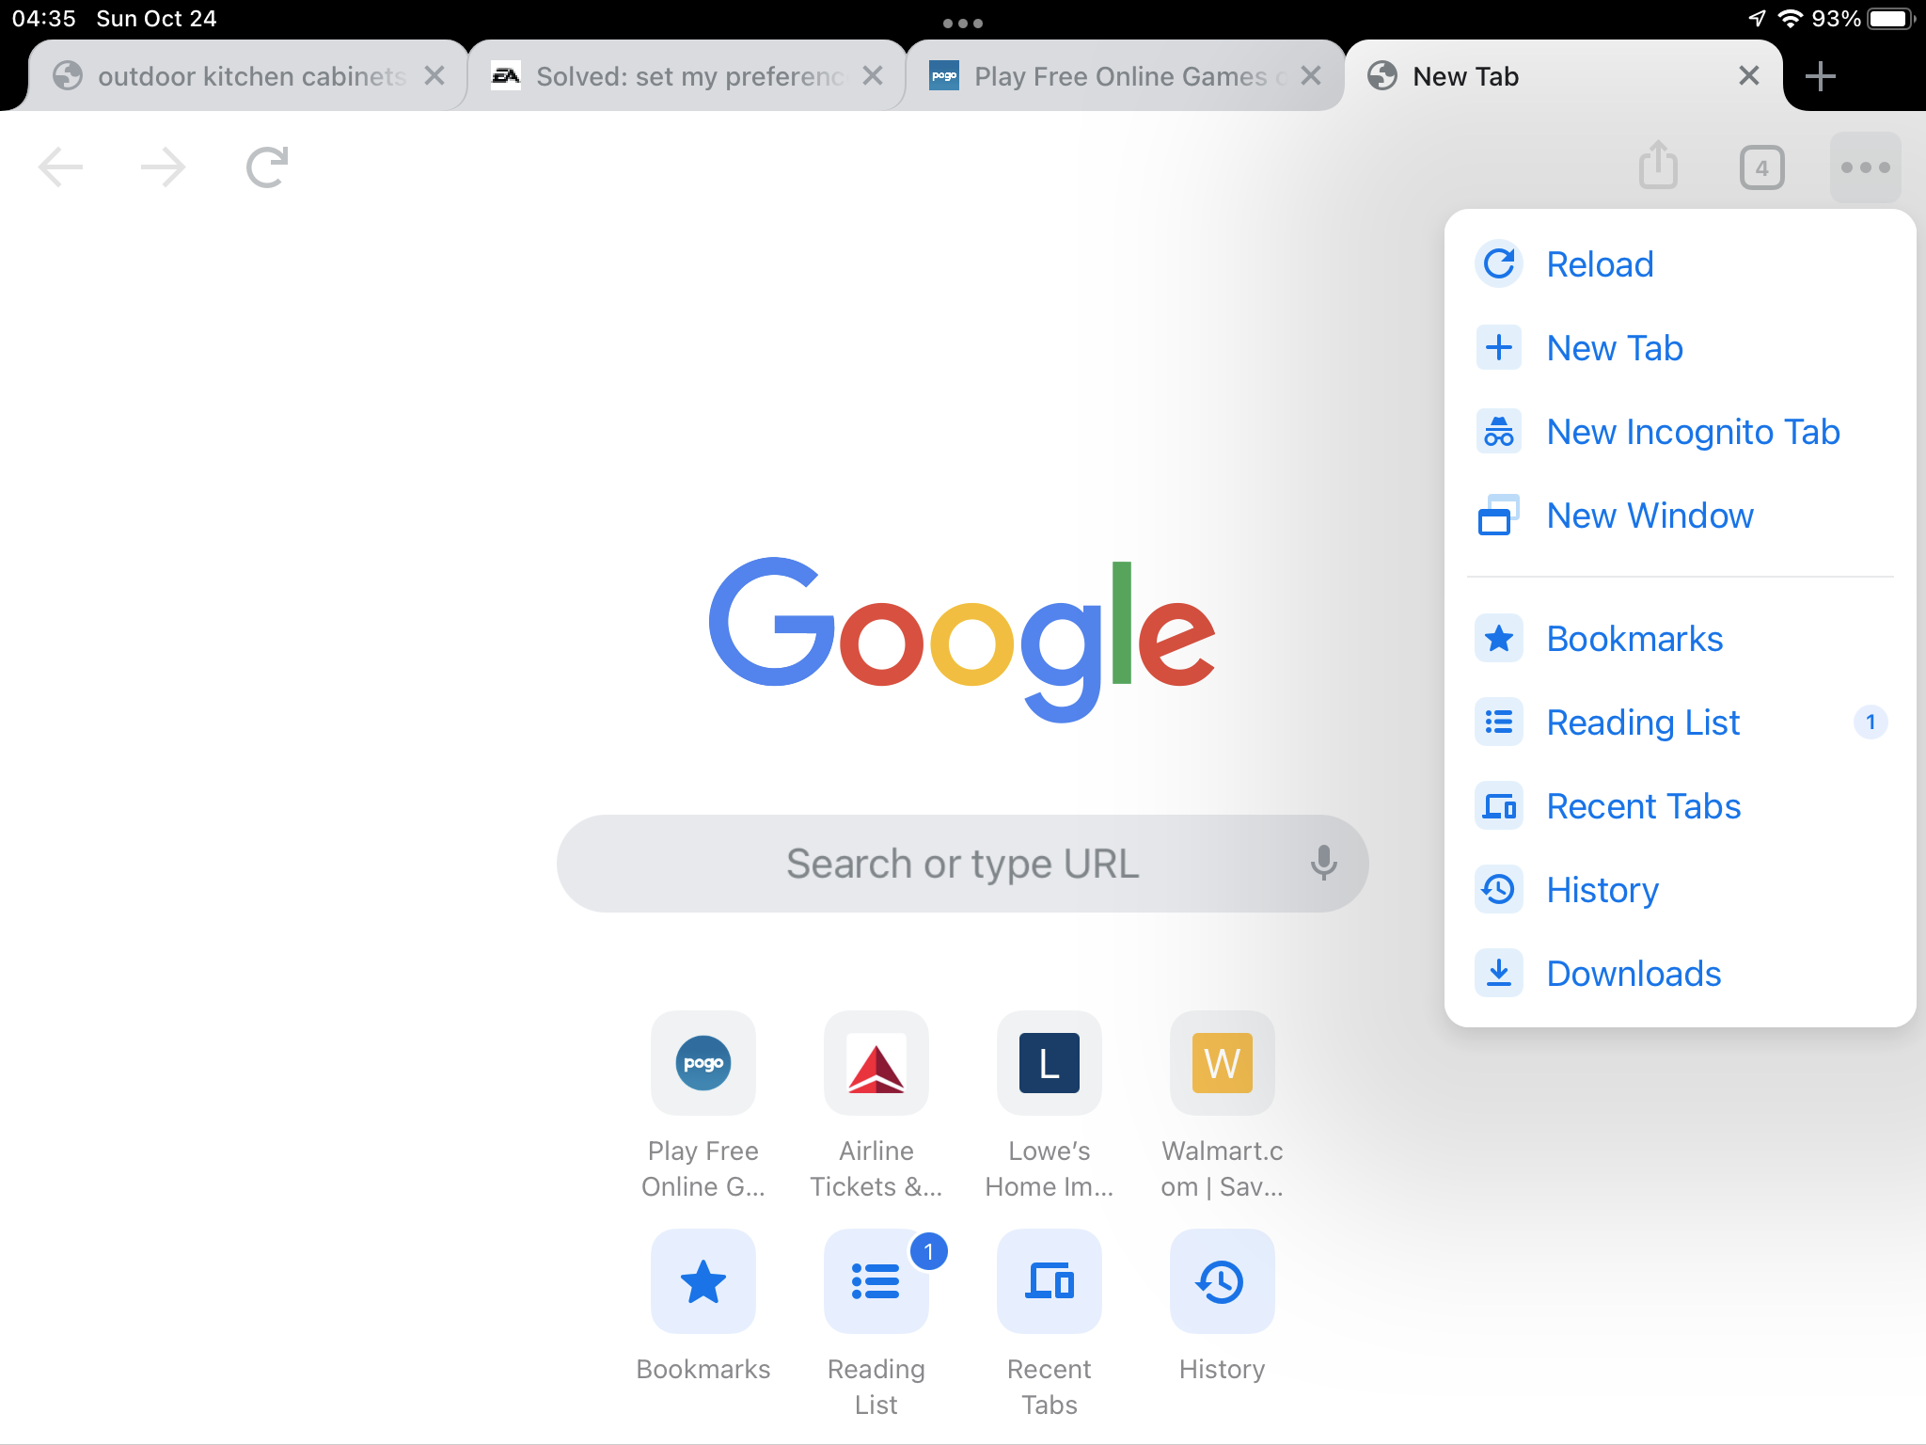The image size is (1926, 1445).
Task: Close the Play Free Online Games tab
Action: pos(1311,75)
